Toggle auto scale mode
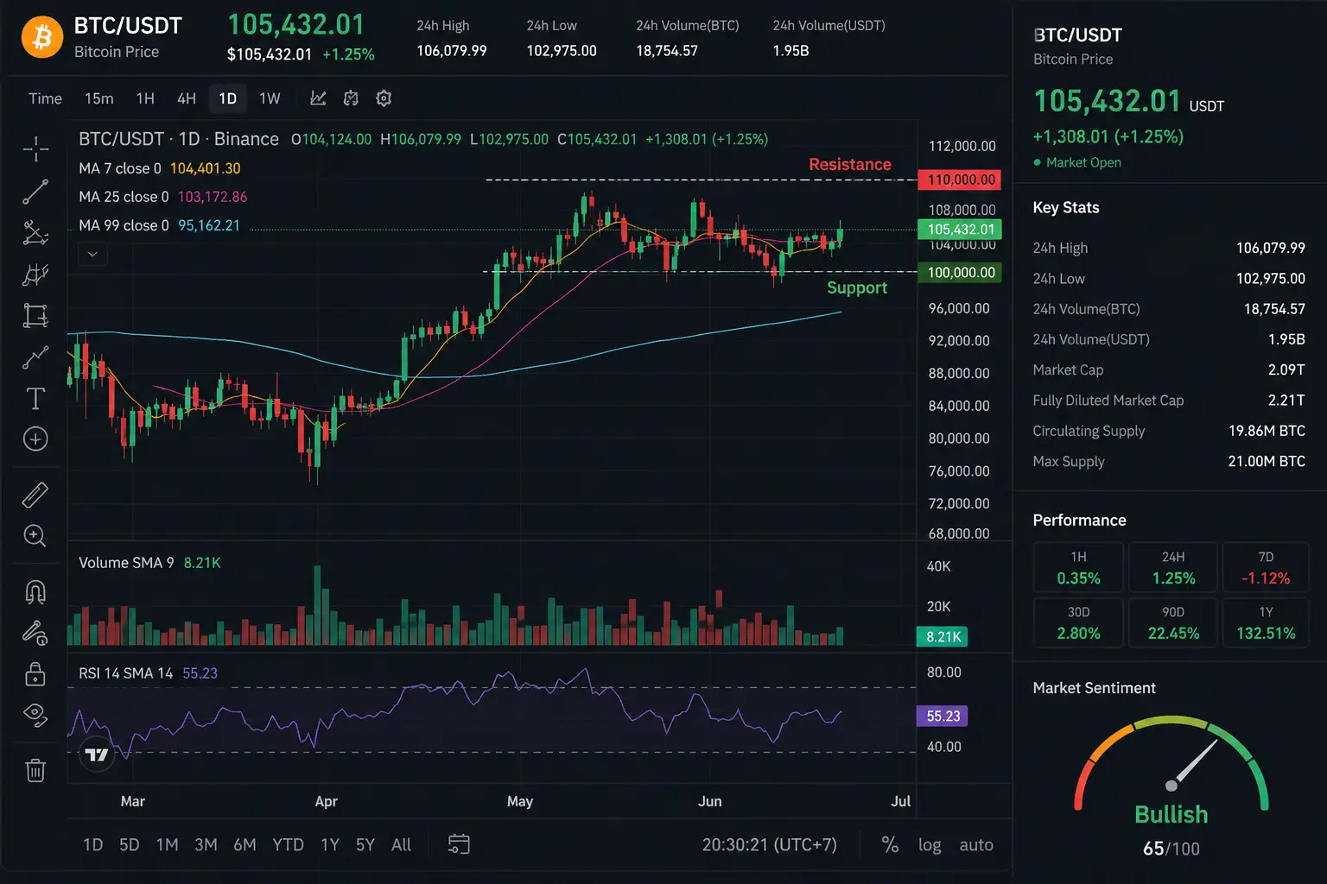The height and width of the screenshot is (884, 1327). [976, 844]
